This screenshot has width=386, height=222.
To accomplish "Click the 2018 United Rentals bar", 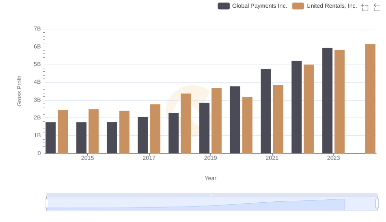I will tap(186, 123).
